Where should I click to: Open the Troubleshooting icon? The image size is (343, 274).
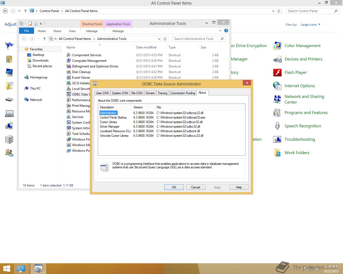[x=277, y=139]
